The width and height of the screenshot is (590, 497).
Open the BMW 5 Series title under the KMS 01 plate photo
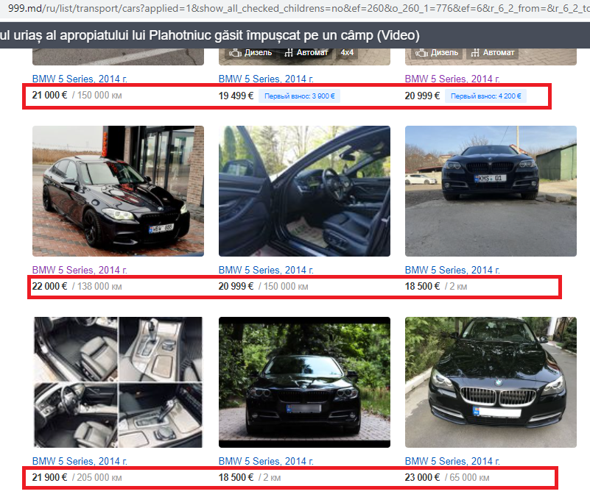452,270
